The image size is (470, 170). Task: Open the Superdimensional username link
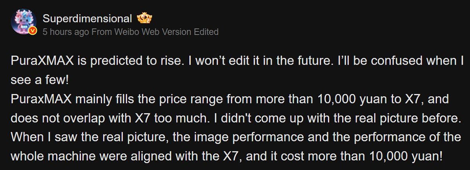point(87,18)
